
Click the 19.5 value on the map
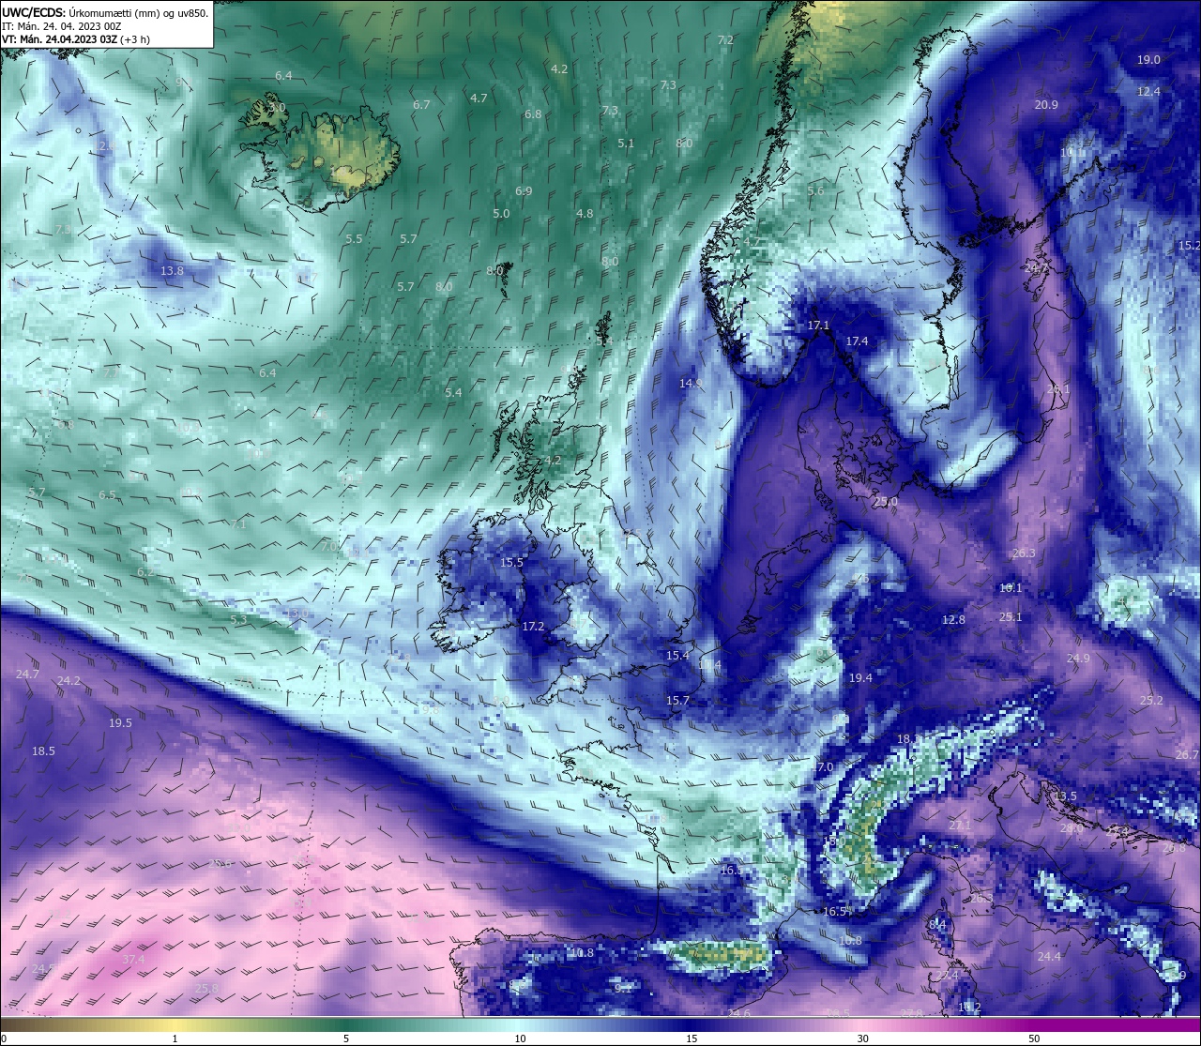tap(120, 723)
